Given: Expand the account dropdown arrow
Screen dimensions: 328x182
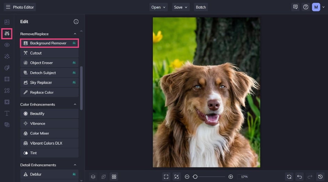Looking at the screenshot, I should (323, 7).
